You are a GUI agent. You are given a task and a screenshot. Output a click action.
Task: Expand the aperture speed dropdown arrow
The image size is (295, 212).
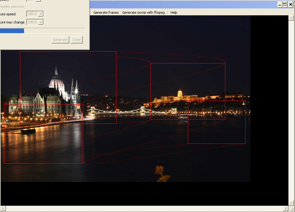(41, 14)
